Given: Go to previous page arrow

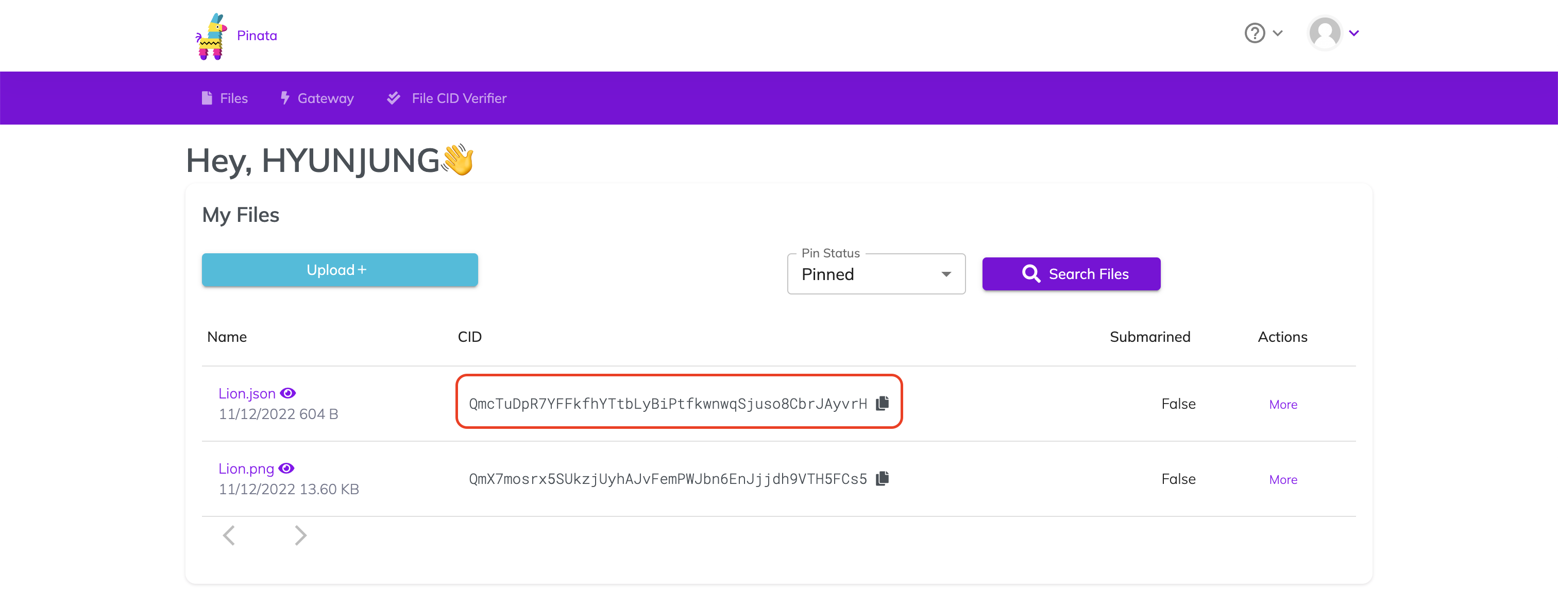Looking at the screenshot, I should (229, 535).
